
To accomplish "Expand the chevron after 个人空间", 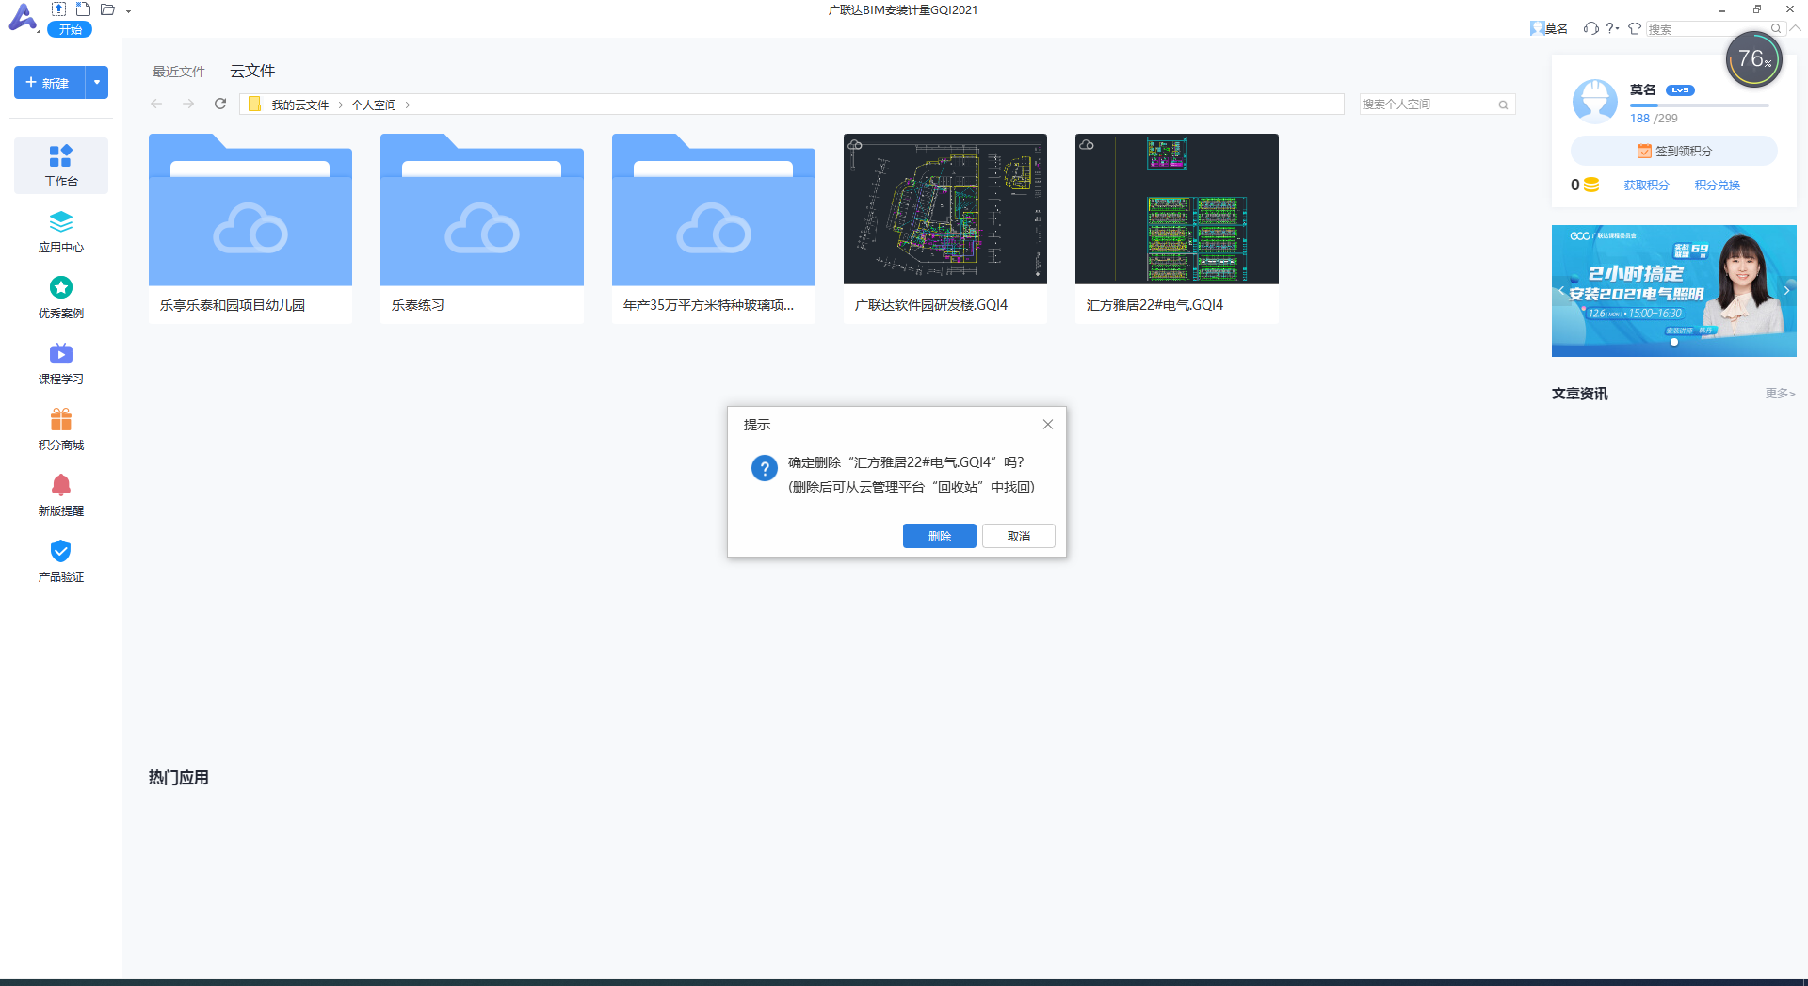I will (408, 105).
